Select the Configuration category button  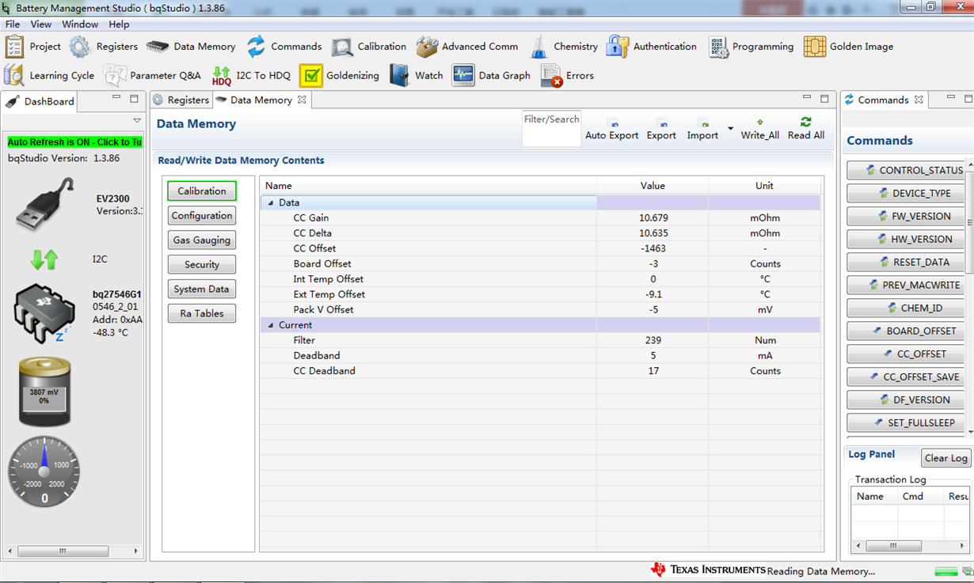(202, 215)
